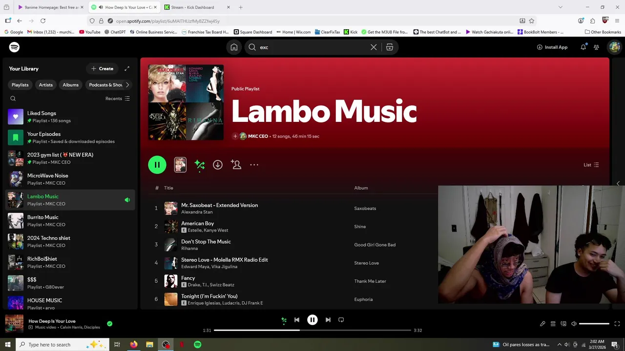Open MKC CEO profile link
This screenshot has height=351, width=625.
click(258, 136)
